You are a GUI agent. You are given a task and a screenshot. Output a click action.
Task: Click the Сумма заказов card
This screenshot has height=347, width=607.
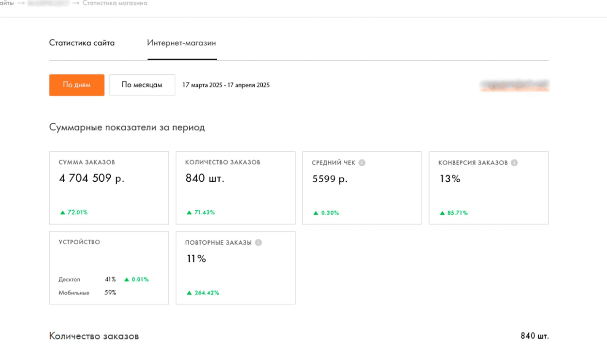click(109, 188)
